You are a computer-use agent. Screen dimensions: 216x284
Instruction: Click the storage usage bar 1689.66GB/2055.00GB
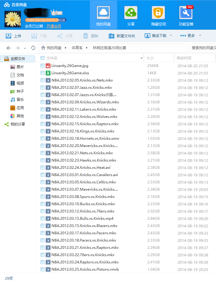46,20
